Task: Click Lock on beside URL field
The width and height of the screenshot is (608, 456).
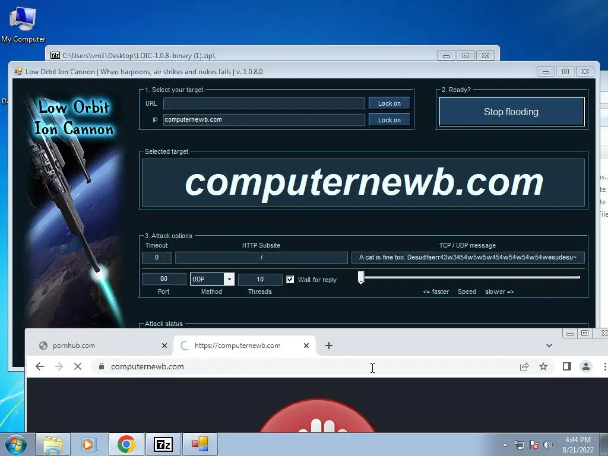Action: point(389,103)
